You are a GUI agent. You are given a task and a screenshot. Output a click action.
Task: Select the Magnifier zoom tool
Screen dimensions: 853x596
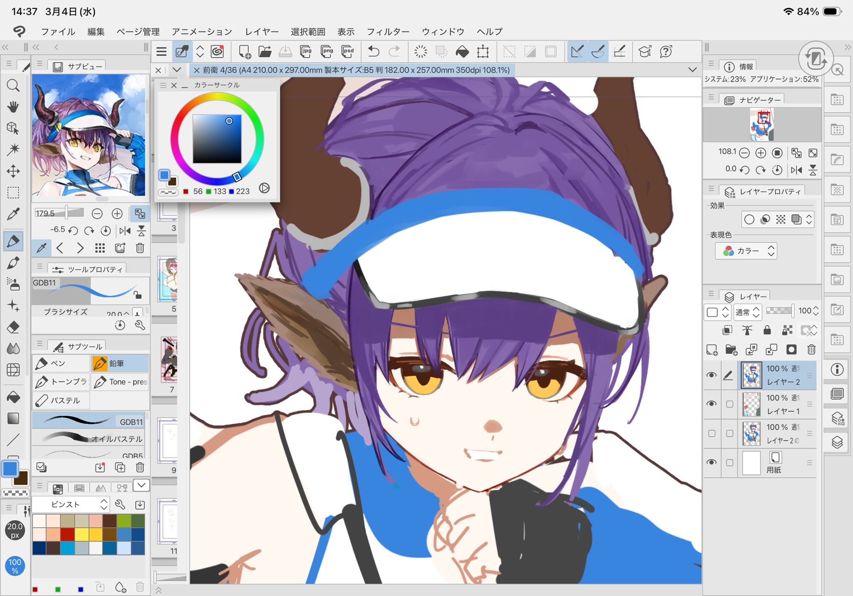13,85
